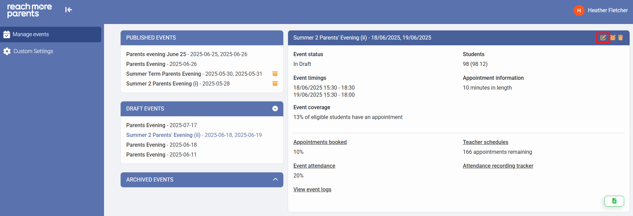Click the green file upload button
This screenshot has height=216, width=633.
coord(614,201)
